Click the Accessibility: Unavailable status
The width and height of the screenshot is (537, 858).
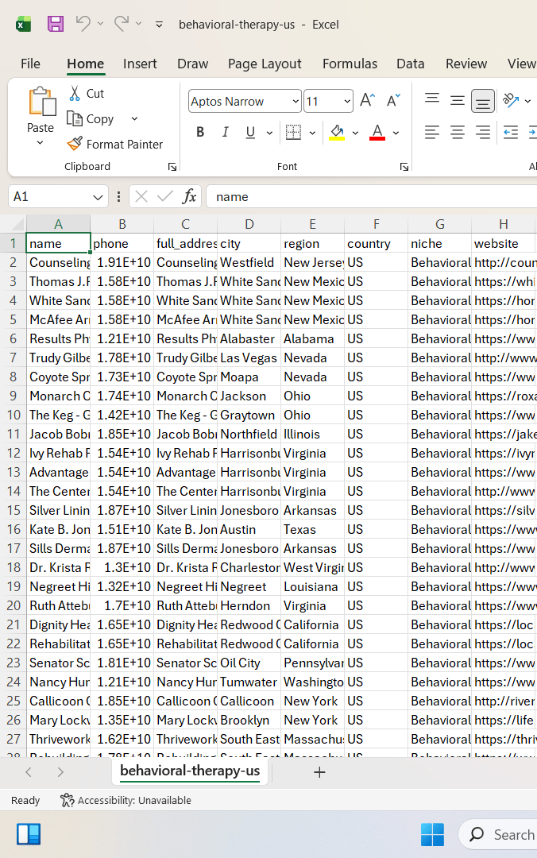(x=126, y=801)
